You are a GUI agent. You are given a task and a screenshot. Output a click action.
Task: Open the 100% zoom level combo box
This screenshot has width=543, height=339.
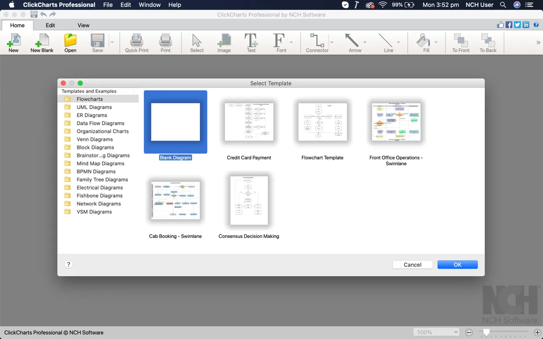(436, 332)
